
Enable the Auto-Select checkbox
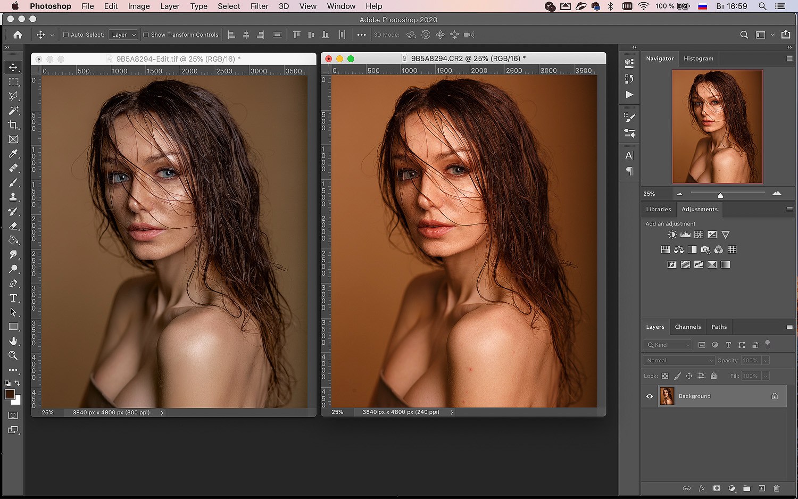(x=66, y=35)
